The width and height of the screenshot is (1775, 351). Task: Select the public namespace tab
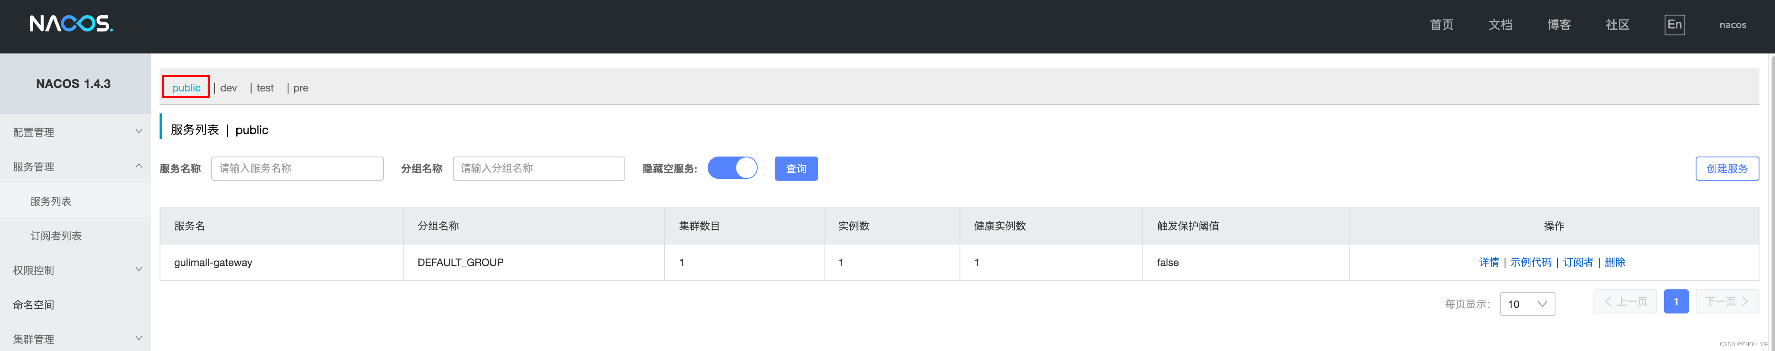pos(186,88)
